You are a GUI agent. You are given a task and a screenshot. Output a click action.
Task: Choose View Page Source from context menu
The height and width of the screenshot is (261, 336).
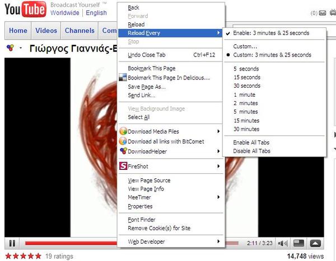[149, 181]
